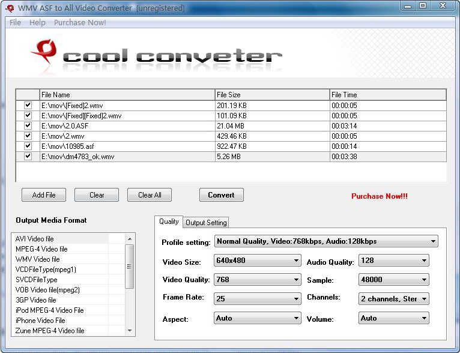Select file name E:\mov\dm4783_ok.wmv
460x353 pixels.
pyautogui.click(x=77, y=157)
